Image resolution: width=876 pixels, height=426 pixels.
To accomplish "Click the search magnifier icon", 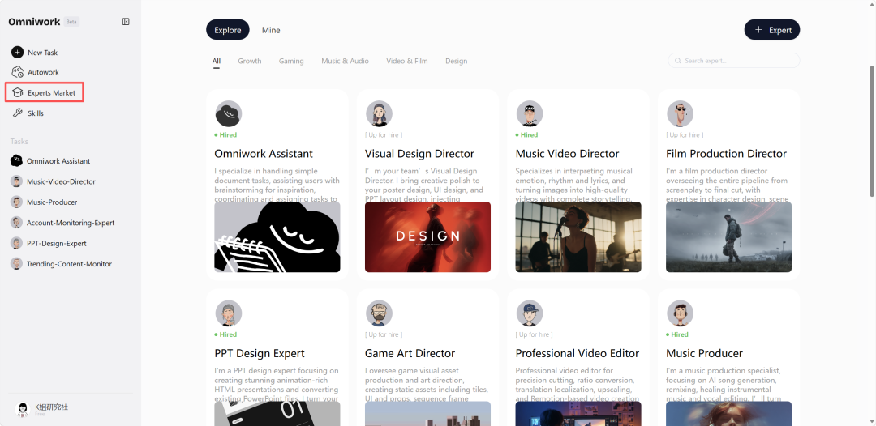I will pyautogui.click(x=677, y=60).
